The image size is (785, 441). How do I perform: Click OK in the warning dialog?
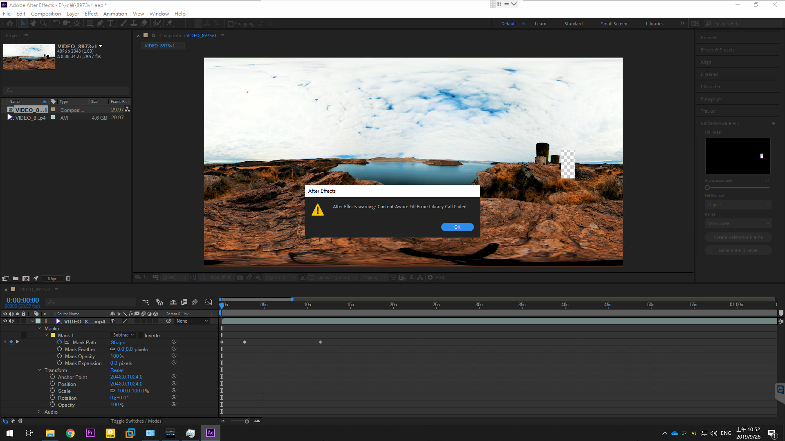pyautogui.click(x=457, y=227)
